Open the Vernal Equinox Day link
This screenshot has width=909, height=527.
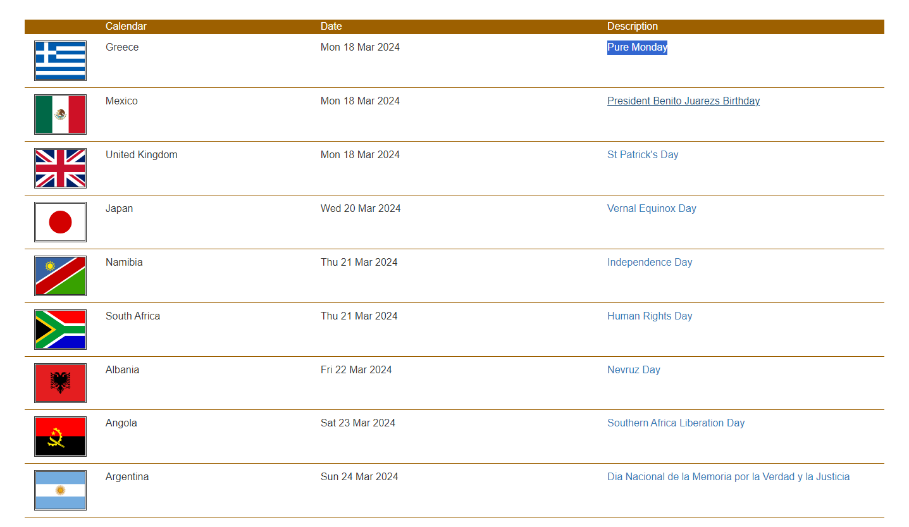click(x=652, y=209)
